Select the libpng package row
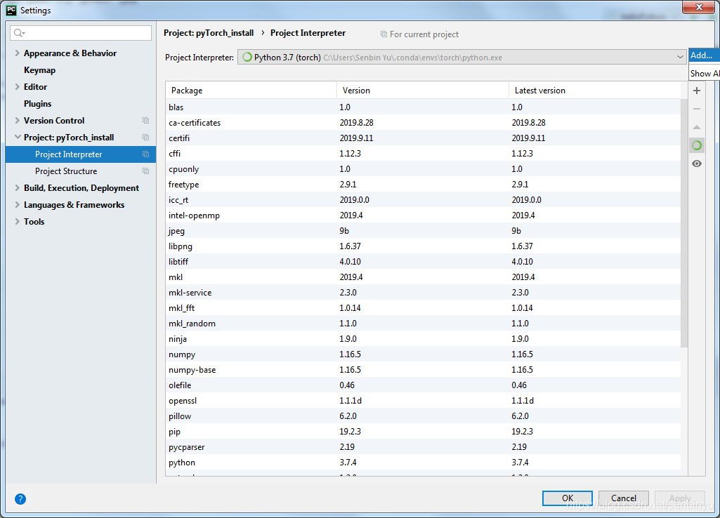The height and width of the screenshot is (518, 720). tap(423, 246)
